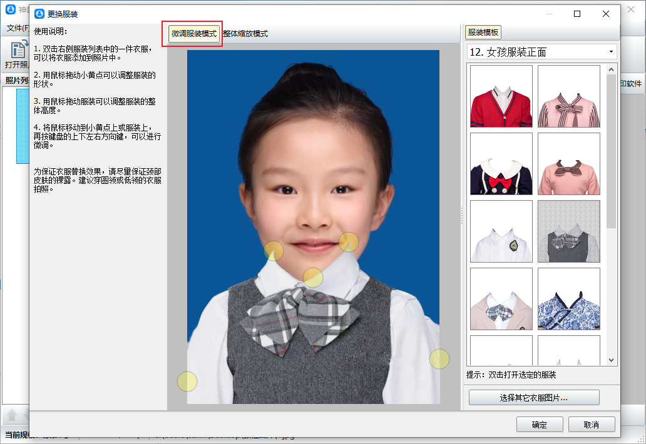Cancel the dialog with 取消
This screenshot has height=444, width=646.
coord(591,425)
